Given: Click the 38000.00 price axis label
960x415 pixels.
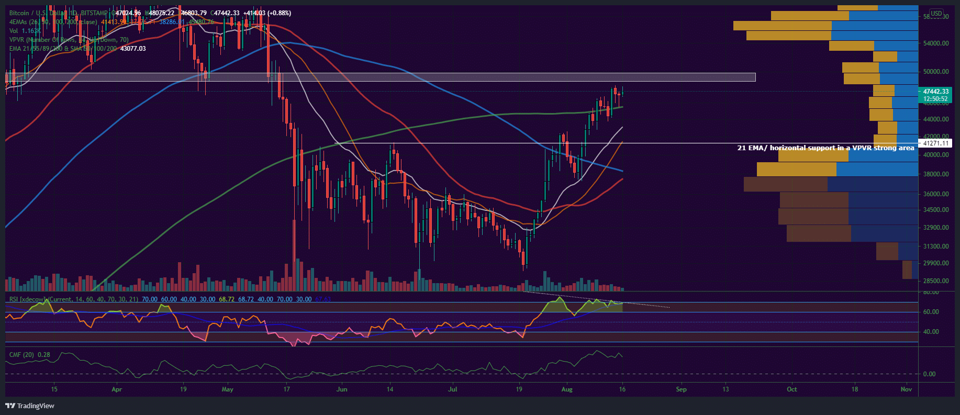Looking at the screenshot, I should click(x=936, y=174).
